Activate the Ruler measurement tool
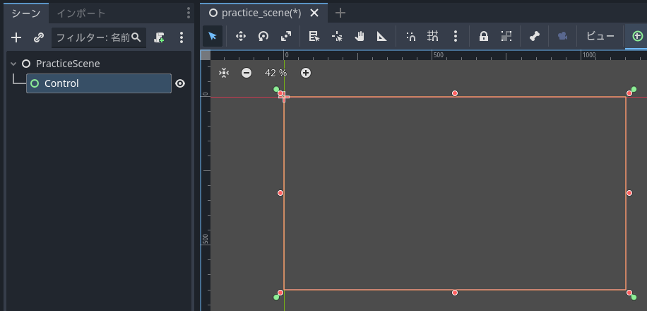The height and width of the screenshot is (311, 647). [x=381, y=37]
